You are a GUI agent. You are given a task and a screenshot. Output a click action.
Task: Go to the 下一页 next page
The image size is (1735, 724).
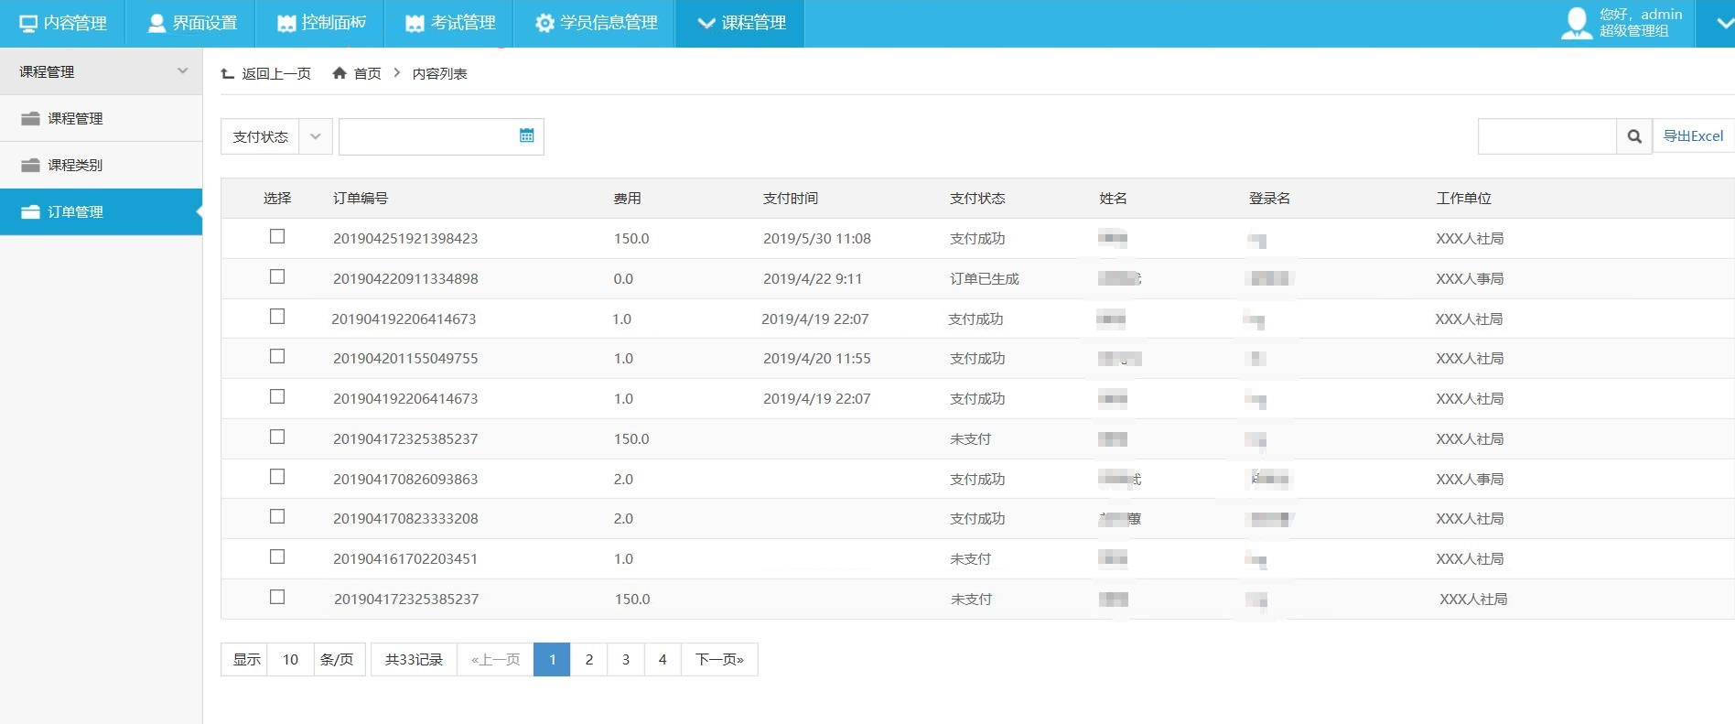719,660
